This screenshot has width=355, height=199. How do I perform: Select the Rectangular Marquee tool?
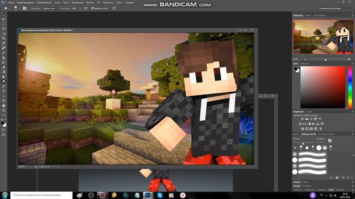tap(3, 24)
